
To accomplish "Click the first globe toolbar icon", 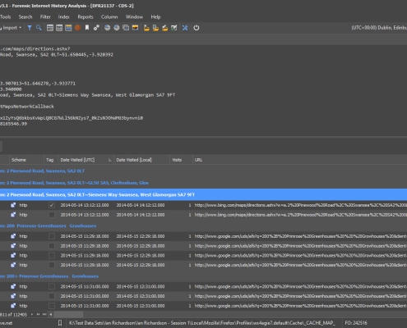I will 107,28.
